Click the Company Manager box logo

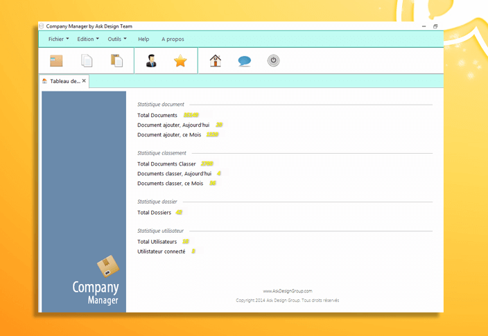tap(107, 266)
